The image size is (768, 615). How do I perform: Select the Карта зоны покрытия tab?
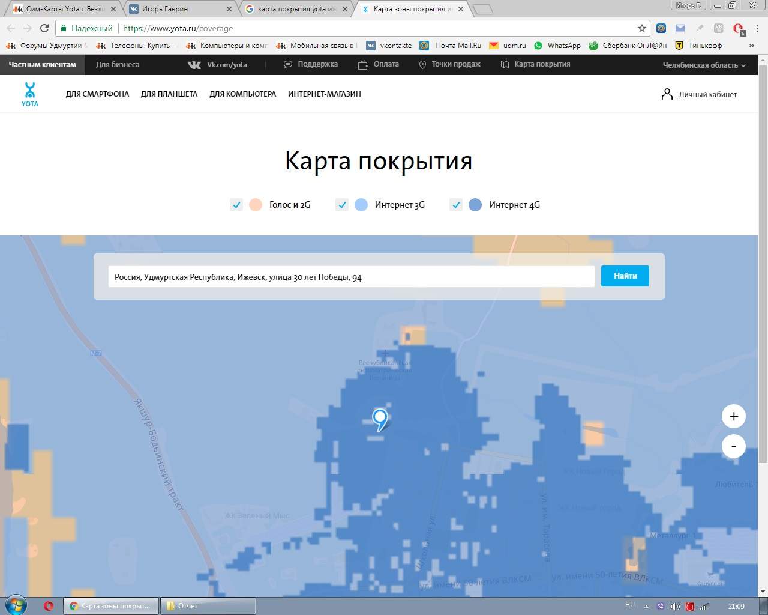click(x=412, y=9)
